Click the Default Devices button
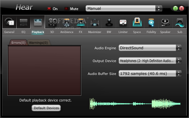 pos(46,108)
